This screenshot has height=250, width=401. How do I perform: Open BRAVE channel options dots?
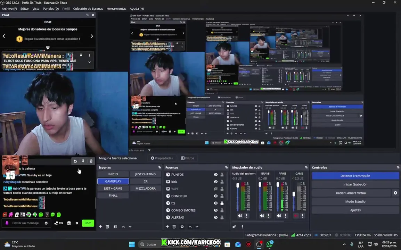coord(269,216)
